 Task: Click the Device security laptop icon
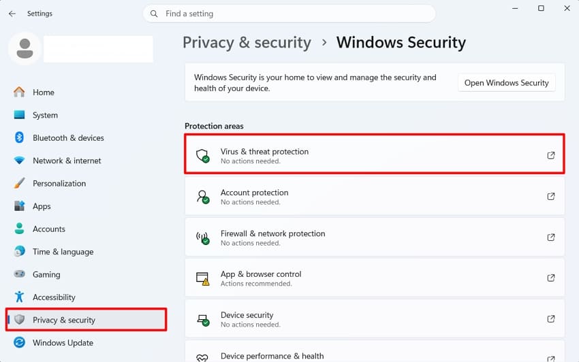click(x=203, y=320)
